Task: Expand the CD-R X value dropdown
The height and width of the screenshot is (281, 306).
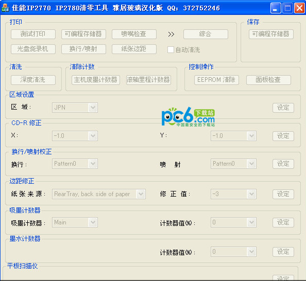Action: pyautogui.click(x=75, y=136)
